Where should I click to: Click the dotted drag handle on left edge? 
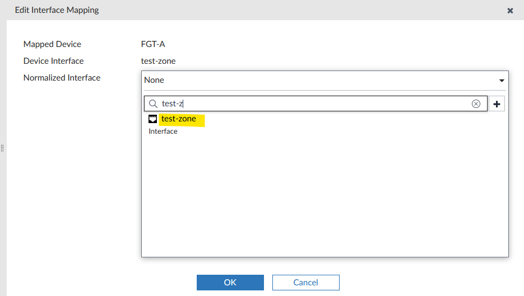[2, 148]
